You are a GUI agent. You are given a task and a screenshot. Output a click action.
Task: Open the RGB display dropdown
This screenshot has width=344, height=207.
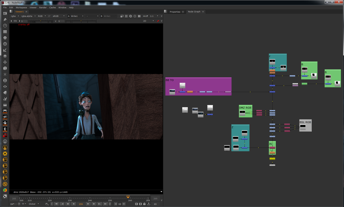point(42,16)
